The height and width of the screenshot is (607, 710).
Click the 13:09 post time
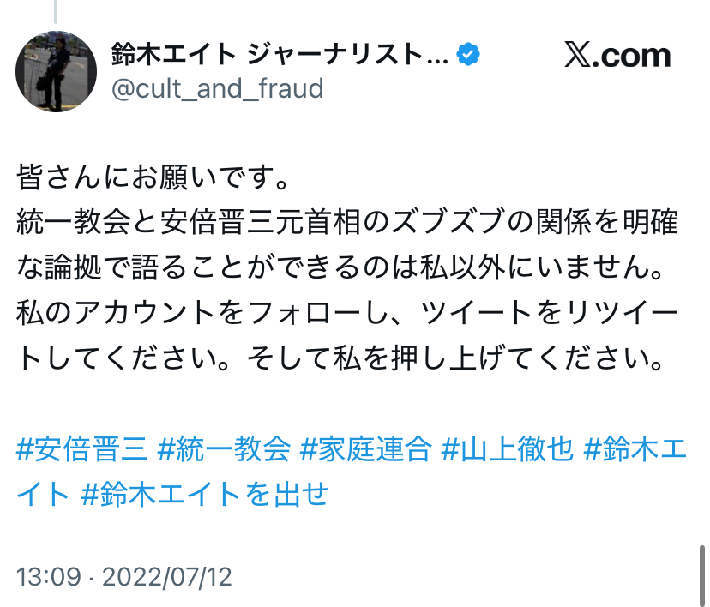pos(50,575)
